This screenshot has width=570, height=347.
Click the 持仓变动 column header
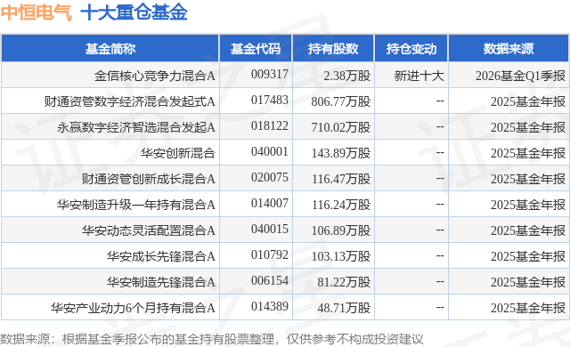(x=411, y=48)
